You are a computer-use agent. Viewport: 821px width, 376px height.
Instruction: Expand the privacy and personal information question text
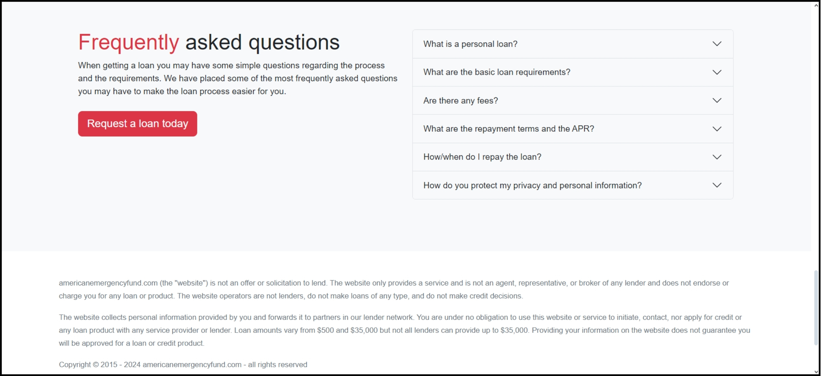click(x=532, y=185)
